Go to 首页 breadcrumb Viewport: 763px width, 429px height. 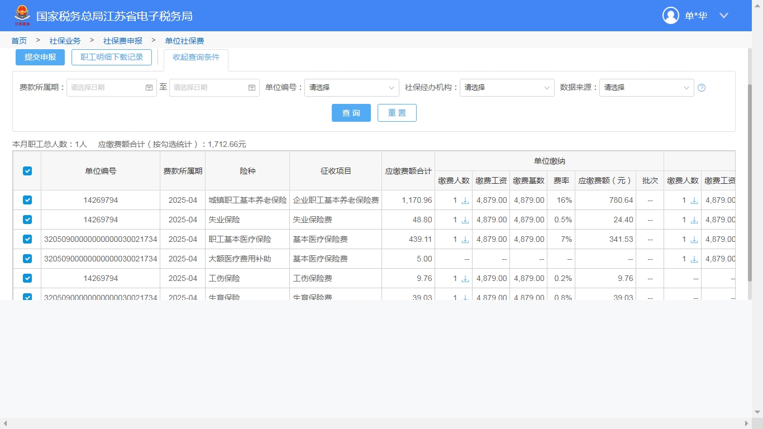19,41
